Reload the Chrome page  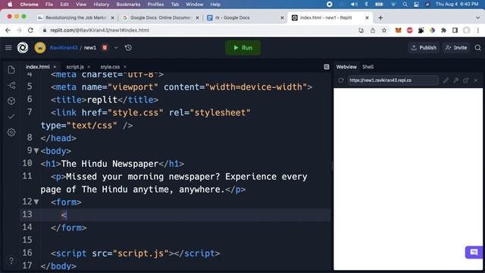tap(30, 30)
